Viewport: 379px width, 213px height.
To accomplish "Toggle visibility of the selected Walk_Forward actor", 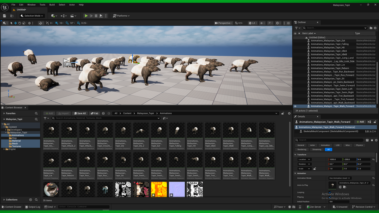I will pyautogui.click(x=295, y=106).
